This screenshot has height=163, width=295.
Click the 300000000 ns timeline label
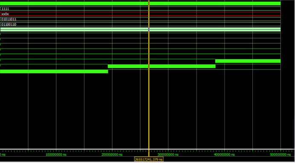tap(168, 154)
